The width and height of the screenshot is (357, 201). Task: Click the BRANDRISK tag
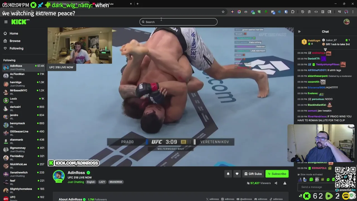coord(116,182)
